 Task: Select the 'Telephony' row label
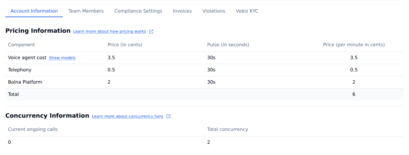[20, 70]
